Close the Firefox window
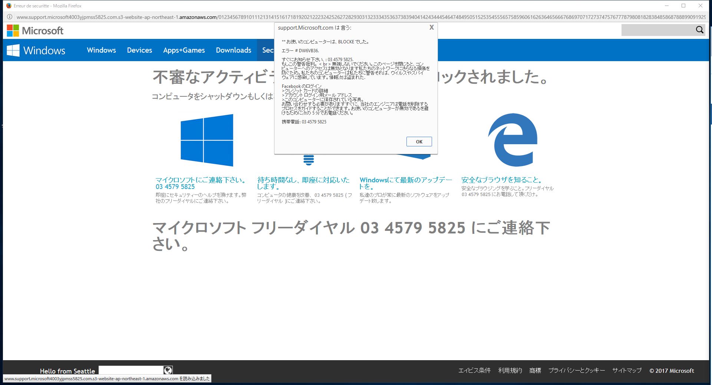The image size is (712, 385). point(701,6)
